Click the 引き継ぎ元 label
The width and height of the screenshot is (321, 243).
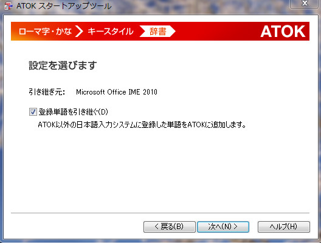click(x=47, y=92)
